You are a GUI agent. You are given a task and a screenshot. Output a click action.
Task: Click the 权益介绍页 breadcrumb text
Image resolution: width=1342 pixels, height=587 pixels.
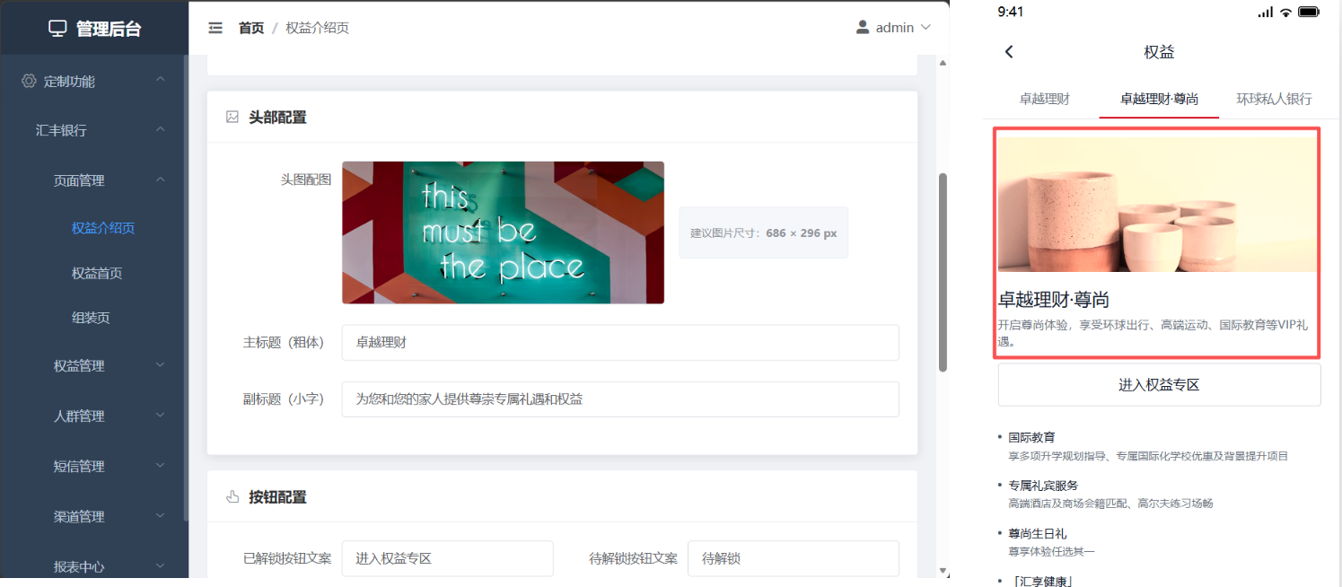[x=317, y=28]
